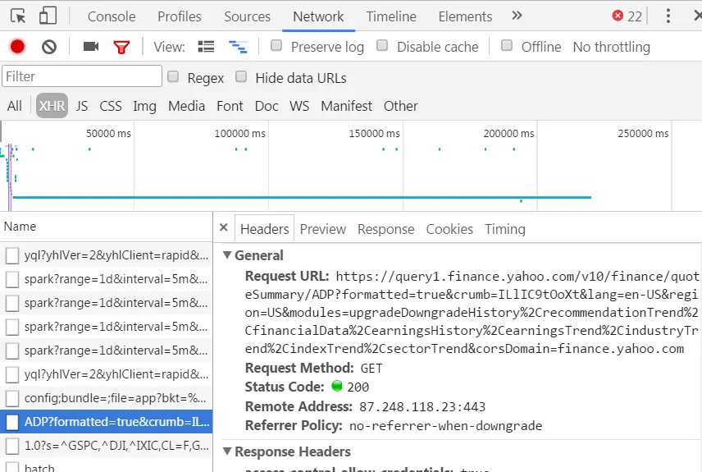Check the Disable cache option

coord(382,46)
